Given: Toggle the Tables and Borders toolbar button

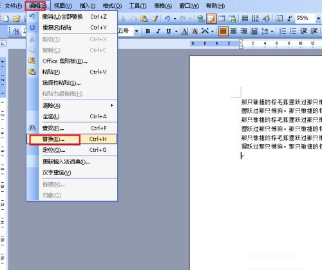Looking at the screenshot, I should (211, 19).
